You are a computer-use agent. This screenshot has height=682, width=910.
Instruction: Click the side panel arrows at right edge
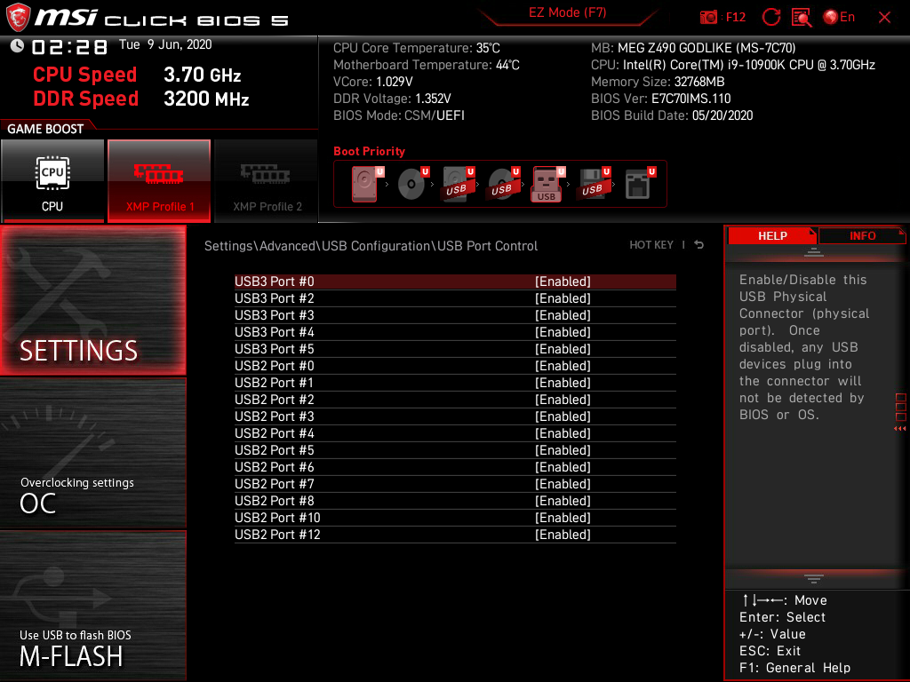(x=900, y=429)
